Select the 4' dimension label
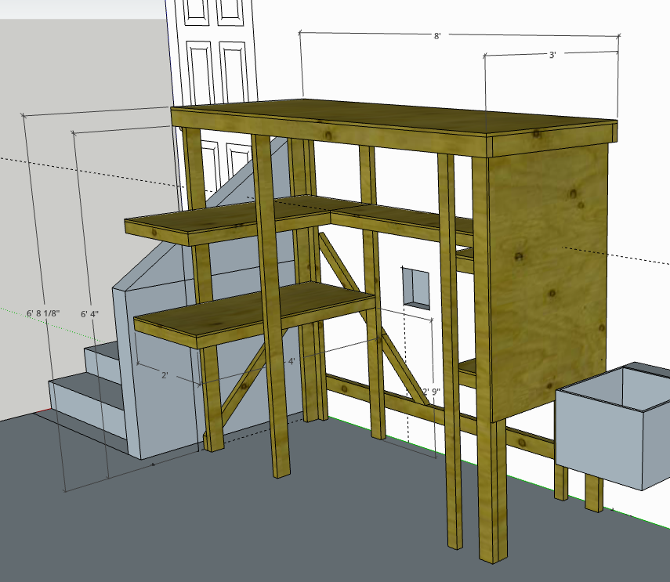670x582 pixels. [x=292, y=362]
